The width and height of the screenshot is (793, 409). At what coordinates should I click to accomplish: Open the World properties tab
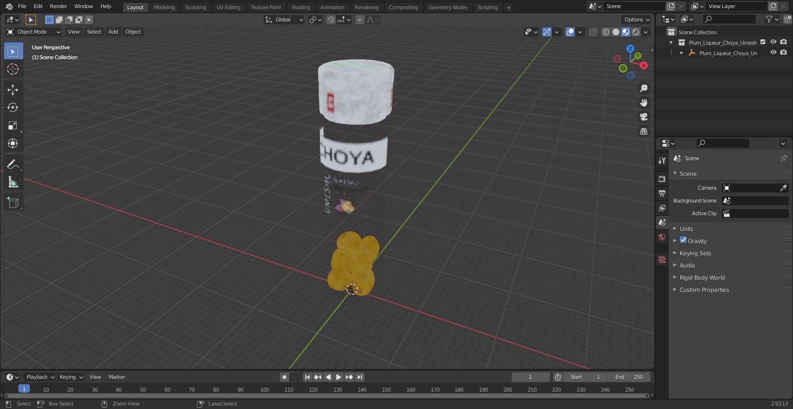pyautogui.click(x=662, y=237)
